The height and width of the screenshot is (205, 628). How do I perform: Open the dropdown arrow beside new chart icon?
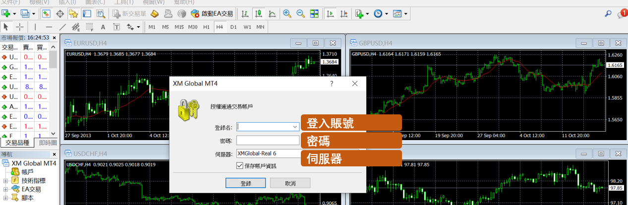[14, 14]
